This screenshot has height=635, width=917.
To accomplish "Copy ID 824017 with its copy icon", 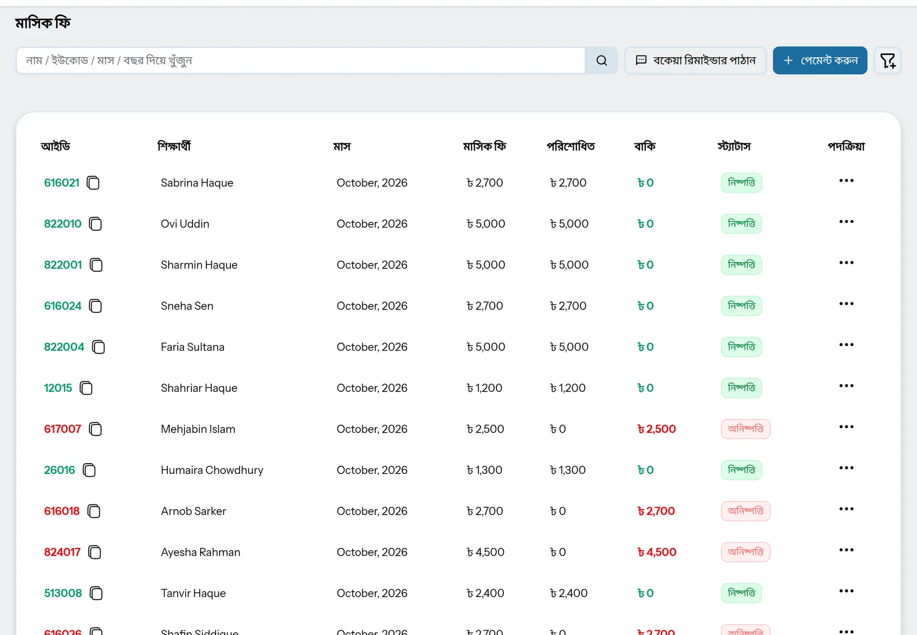I will click(x=95, y=552).
